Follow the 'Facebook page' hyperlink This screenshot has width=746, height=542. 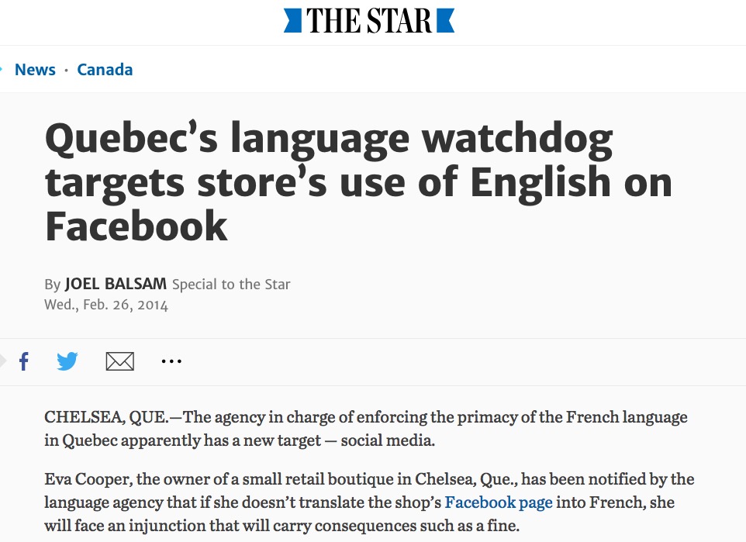pyautogui.click(x=499, y=502)
